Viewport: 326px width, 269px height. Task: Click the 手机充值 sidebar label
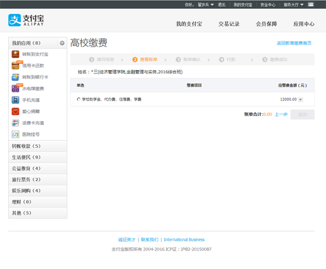point(31,100)
